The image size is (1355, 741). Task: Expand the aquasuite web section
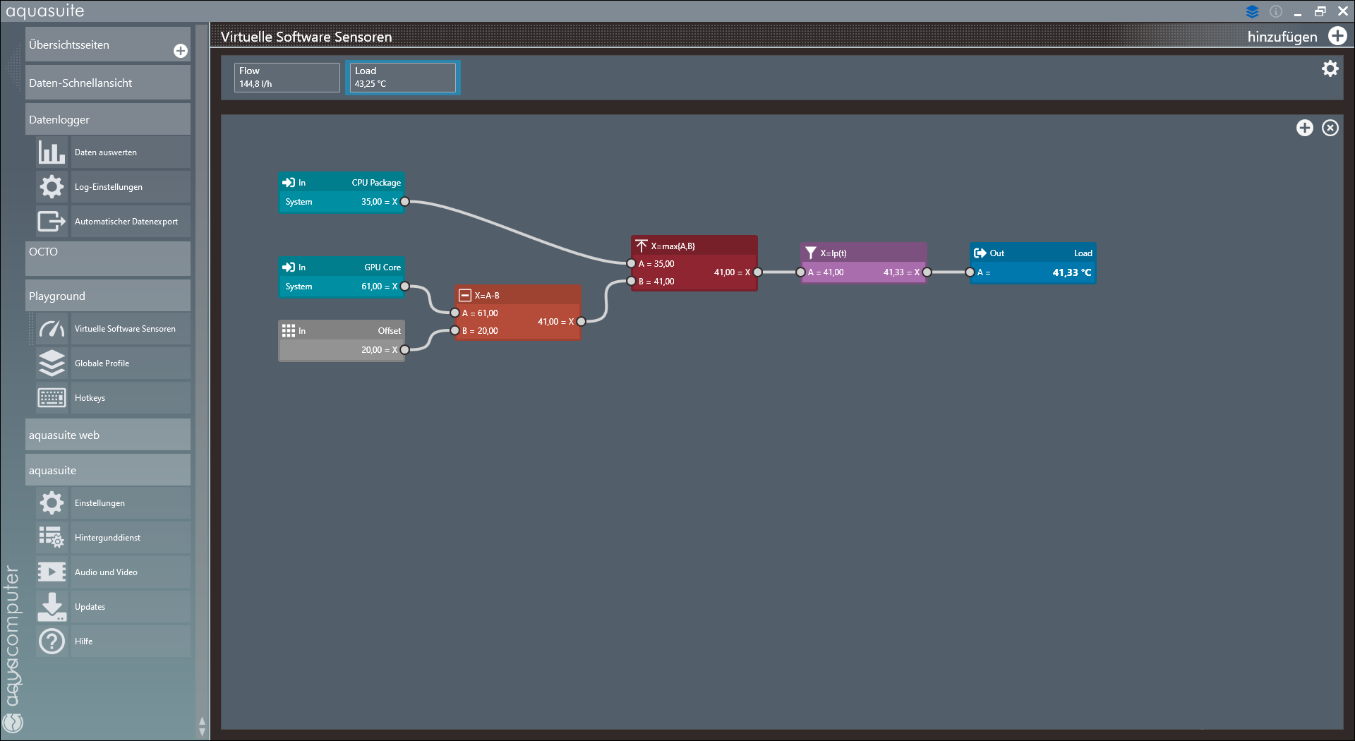(108, 435)
